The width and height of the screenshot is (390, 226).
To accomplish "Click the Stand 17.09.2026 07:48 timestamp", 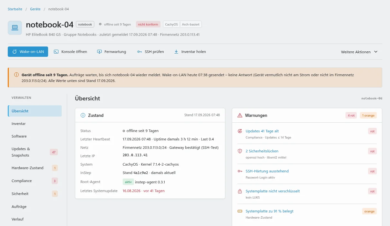I will [x=202, y=115].
